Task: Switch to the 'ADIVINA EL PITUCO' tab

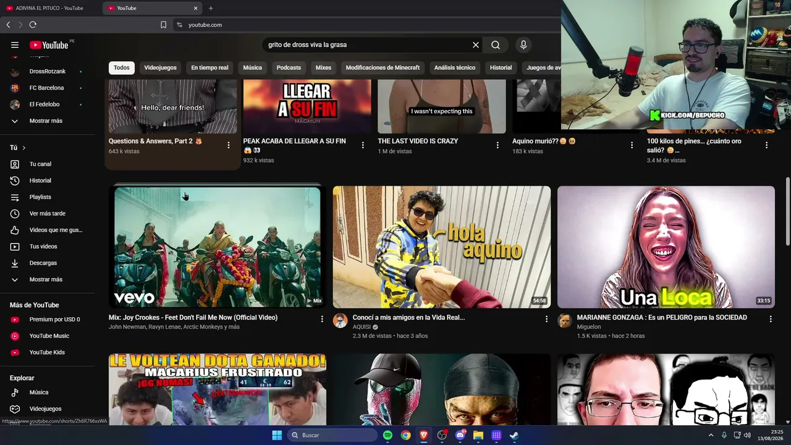Action: tap(49, 8)
